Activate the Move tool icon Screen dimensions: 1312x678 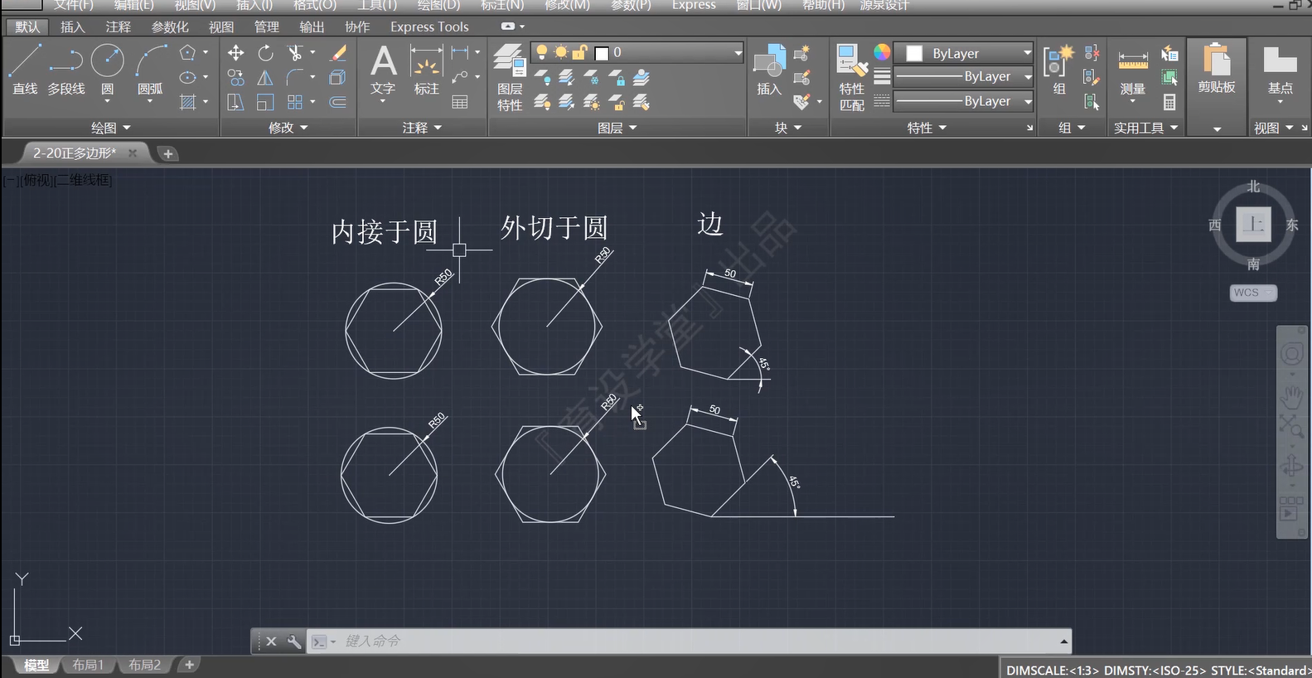tap(236, 53)
